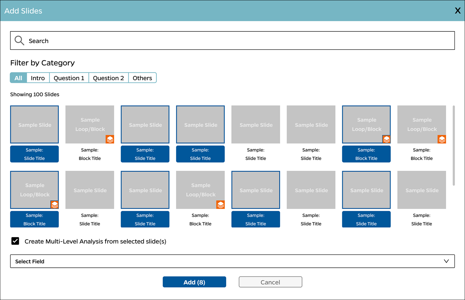465x300 pixels.
Task: Switch to the Intro category tab
Action: click(x=38, y=78)
